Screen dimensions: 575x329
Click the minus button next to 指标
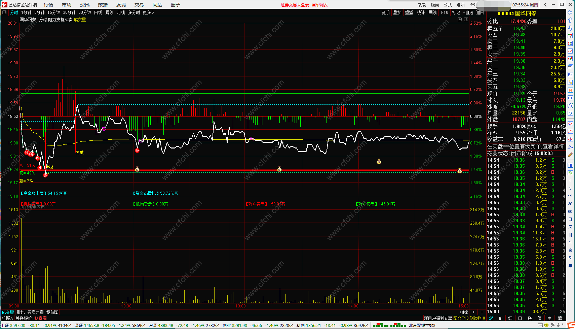tap(482, 312)
